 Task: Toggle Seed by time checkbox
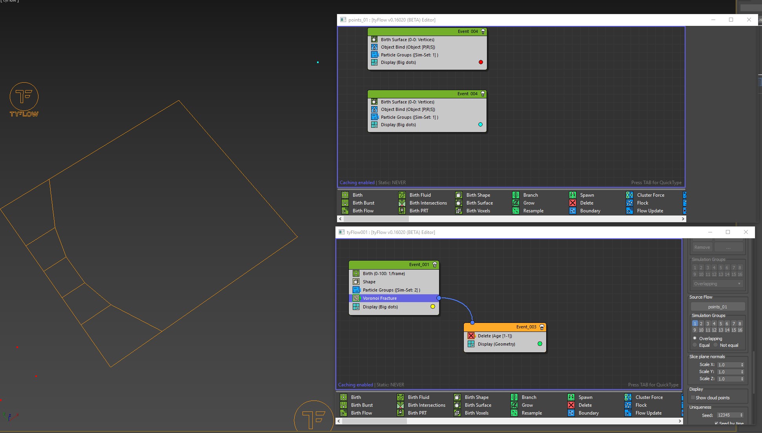point(716,423)
